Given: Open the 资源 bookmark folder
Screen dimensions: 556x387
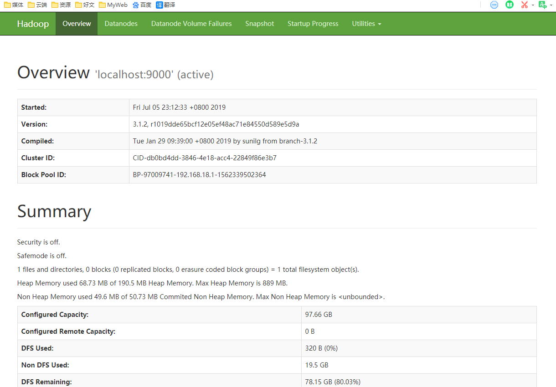Looking at the screenshot, I should 61,5.
